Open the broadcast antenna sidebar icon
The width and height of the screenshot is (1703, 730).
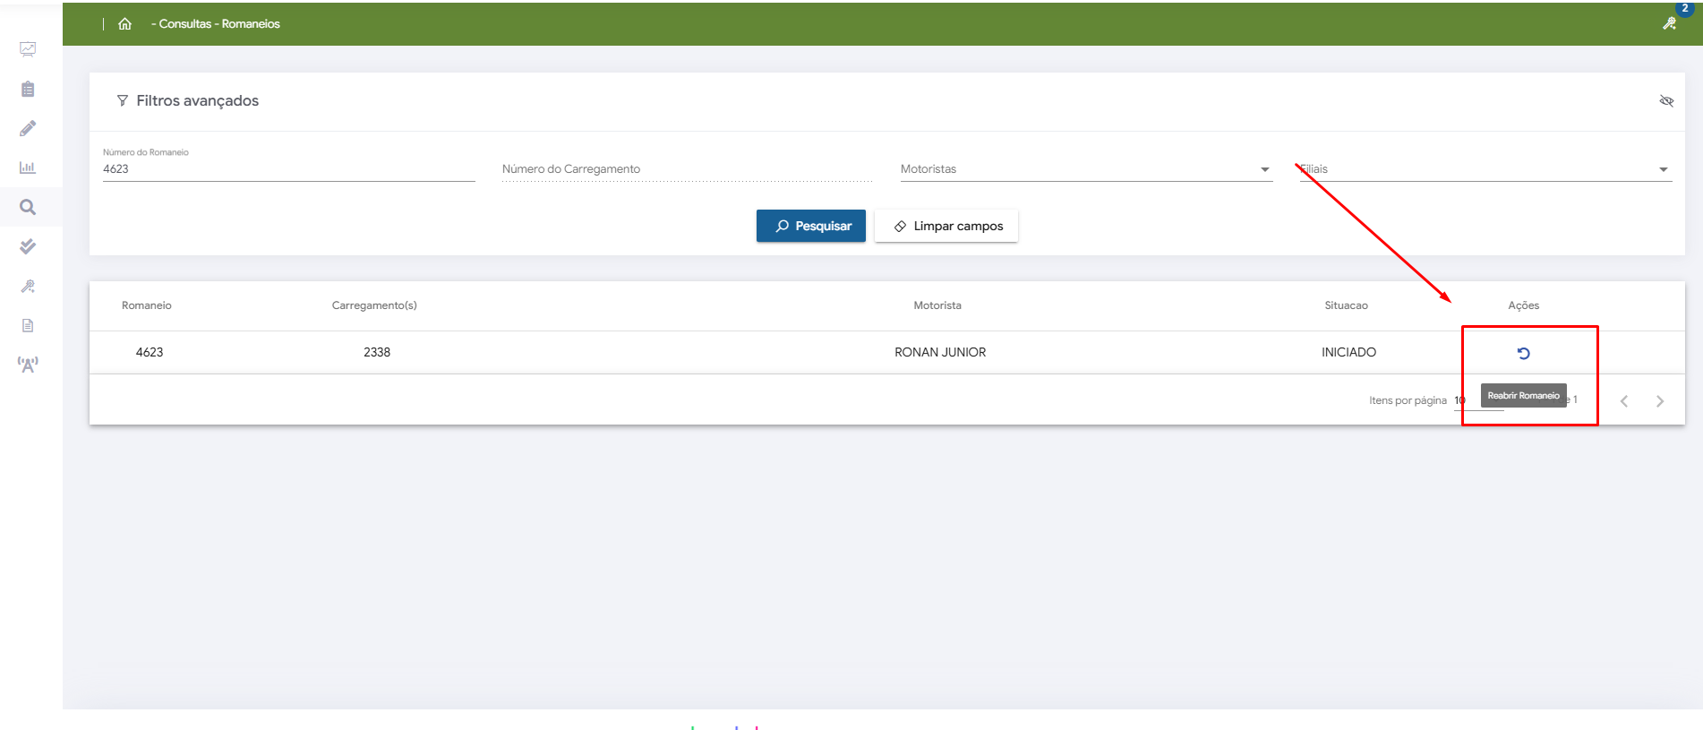pos(28,365)
